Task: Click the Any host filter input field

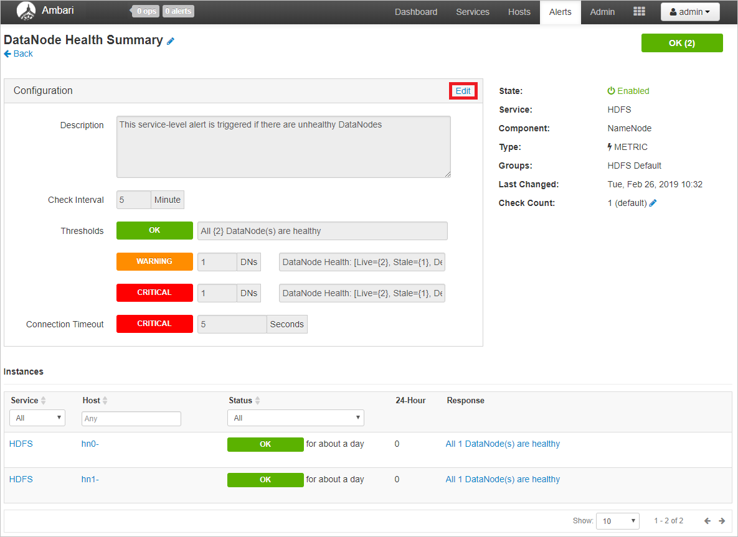Action: [x=131, y=418]
